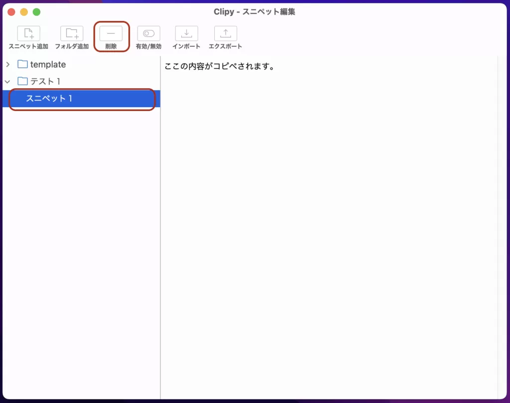
Task: Click the テスト 1 folder icon
Action: 22,81
